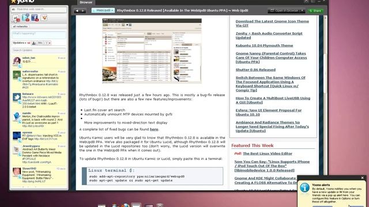Click the Linux terminal code box
369x207 pixels.
point(152,176)
